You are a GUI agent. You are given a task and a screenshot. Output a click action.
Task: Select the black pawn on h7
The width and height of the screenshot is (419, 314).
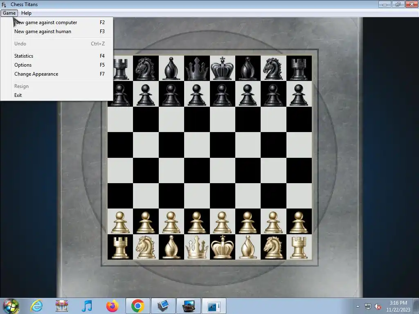click(x=299, y=94)
